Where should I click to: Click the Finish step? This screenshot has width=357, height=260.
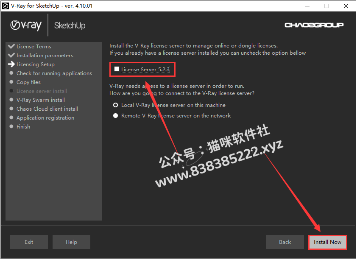click(23, 126)
